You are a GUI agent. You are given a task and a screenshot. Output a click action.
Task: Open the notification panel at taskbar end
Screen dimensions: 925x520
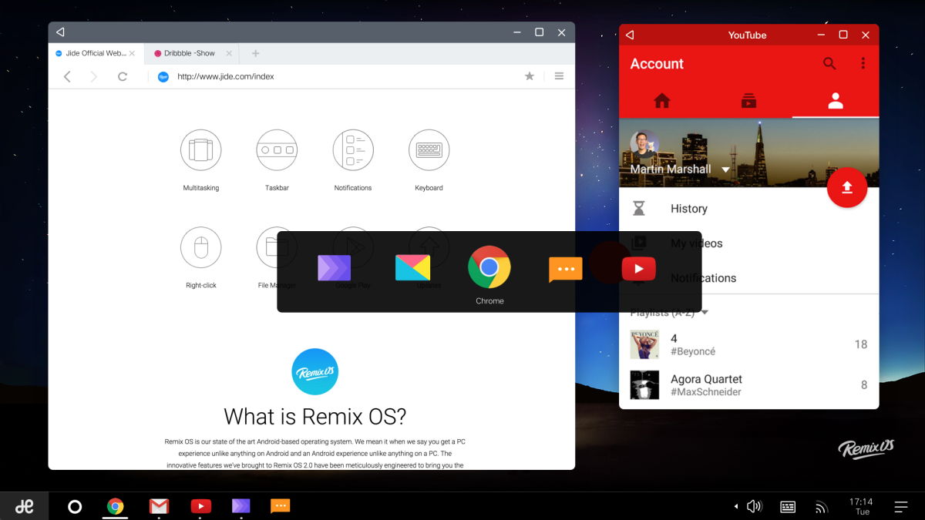pyautogui.click(x=900, y=506)
